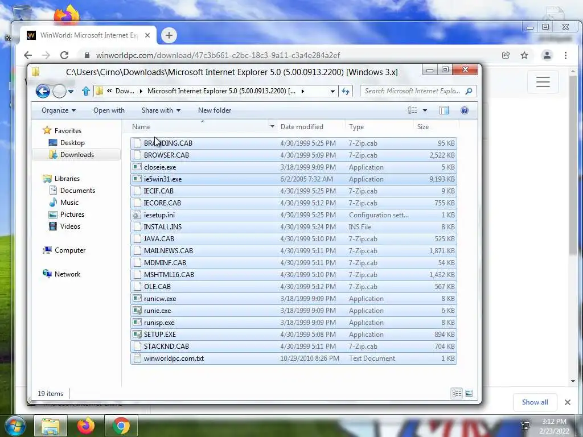
Task: Click the Chrome back arrow
Action: pos(28,55)
